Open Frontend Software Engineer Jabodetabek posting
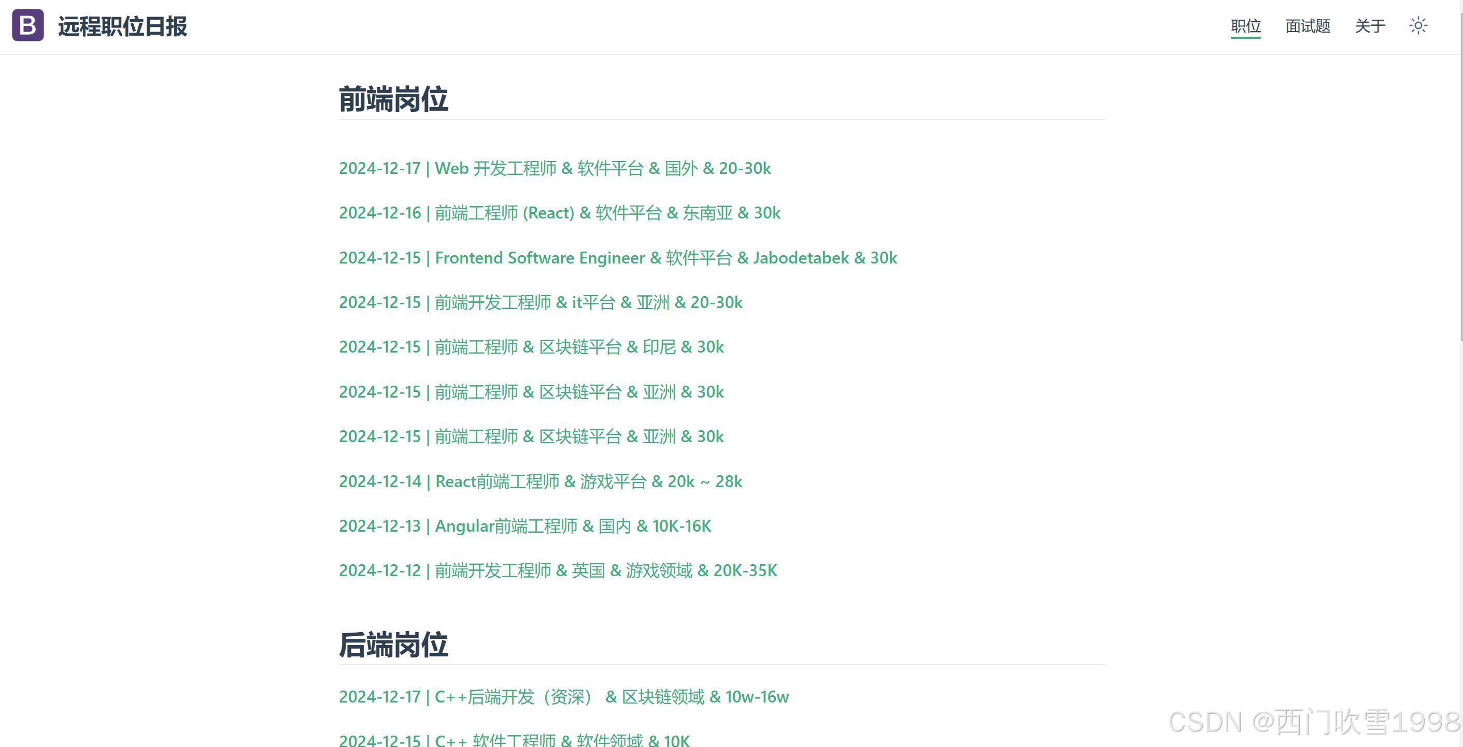Viewport: 1463px width, 747px height. tap(617, 258)
